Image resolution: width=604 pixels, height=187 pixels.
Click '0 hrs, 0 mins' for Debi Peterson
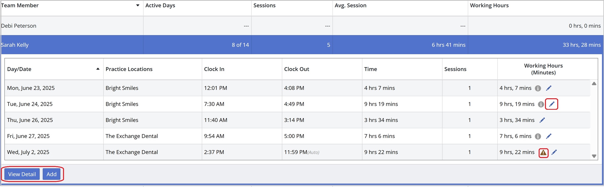(585, 26)
